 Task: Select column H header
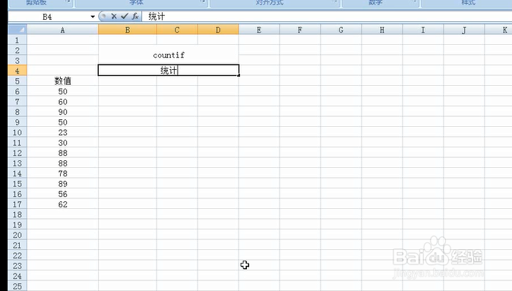(382, 30)
